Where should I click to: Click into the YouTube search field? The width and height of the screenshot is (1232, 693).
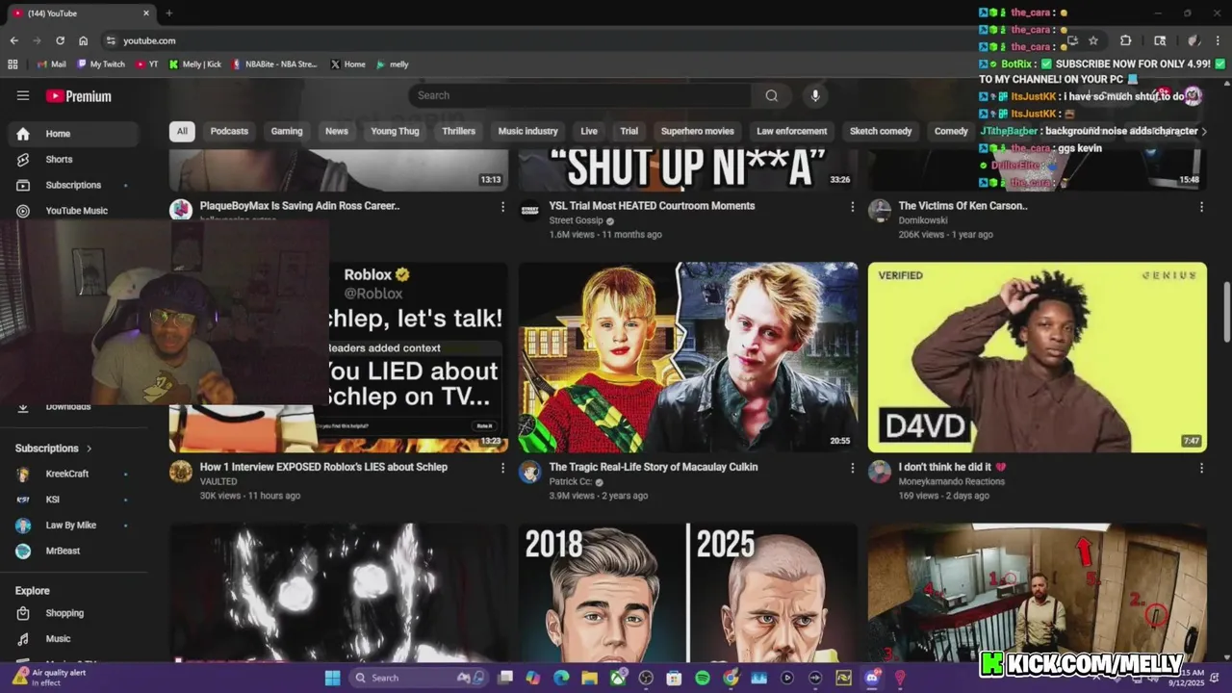pyautogui.click(x=580, y=95)
